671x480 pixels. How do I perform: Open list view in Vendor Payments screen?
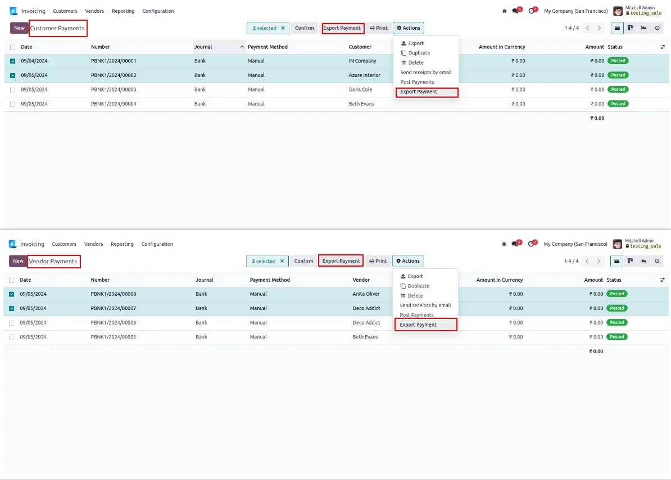coord(616,261)
